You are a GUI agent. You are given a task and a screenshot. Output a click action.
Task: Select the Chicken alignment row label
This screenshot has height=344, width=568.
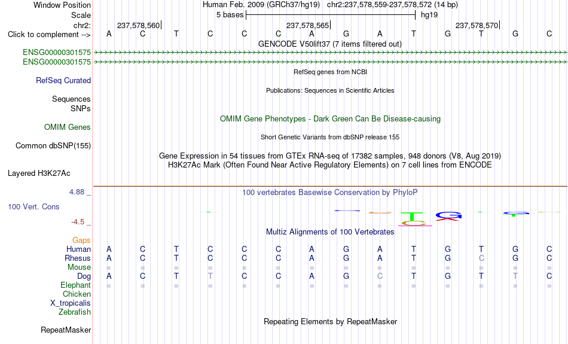(77, 294)
